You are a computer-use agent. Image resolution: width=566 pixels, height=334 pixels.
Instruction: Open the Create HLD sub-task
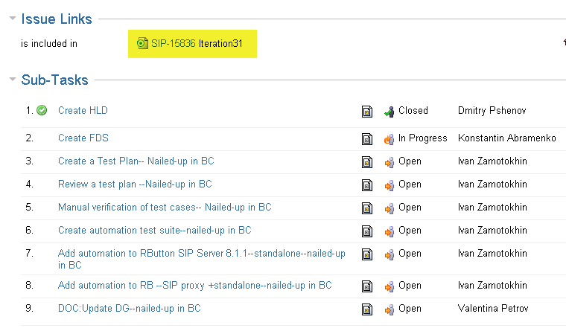pyautogui.click(x=83, y=111)
